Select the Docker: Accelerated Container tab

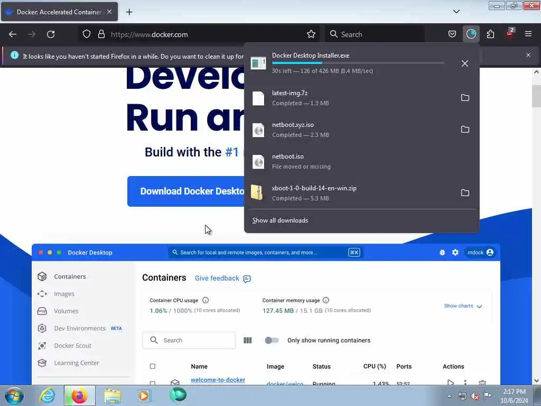[59, 12]
